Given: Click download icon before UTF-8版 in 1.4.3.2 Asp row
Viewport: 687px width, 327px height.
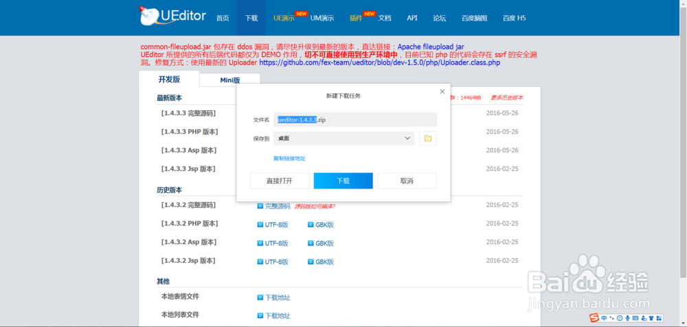Looking at the screenshot, I should 260,243.
